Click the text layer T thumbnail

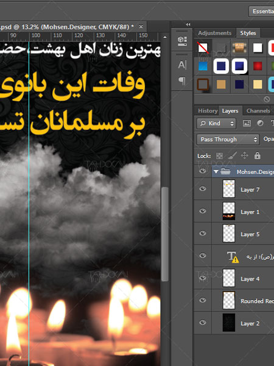[233, 257]
